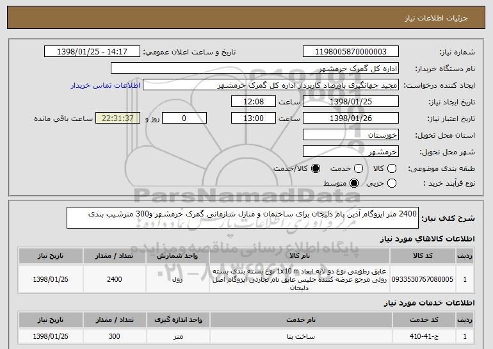493x349 pixels.
Task: Choose the متوسط purchase process option
Action: (x=354, y=183)
